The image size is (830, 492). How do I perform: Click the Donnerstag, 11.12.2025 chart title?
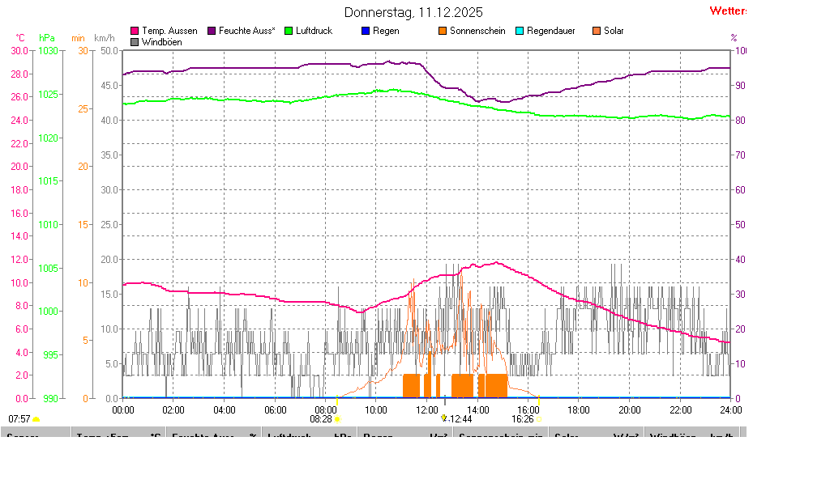pos(413,12)
